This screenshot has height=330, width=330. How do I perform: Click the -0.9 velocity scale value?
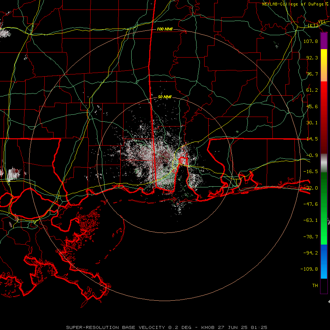(x=312, y=155)
